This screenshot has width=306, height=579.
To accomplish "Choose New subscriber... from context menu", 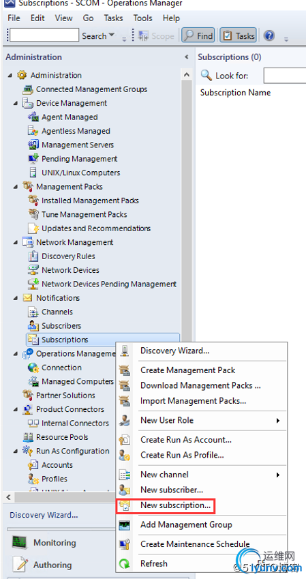I will (x=172, y=490).
